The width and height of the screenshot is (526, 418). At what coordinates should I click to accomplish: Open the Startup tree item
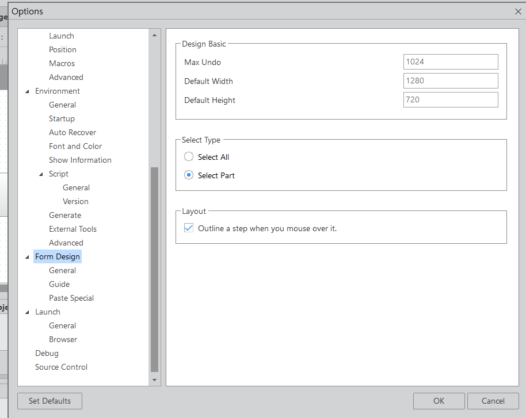(62, 118)
